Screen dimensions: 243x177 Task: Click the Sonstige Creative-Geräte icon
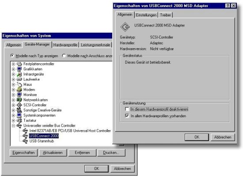(x=19, y=110)
